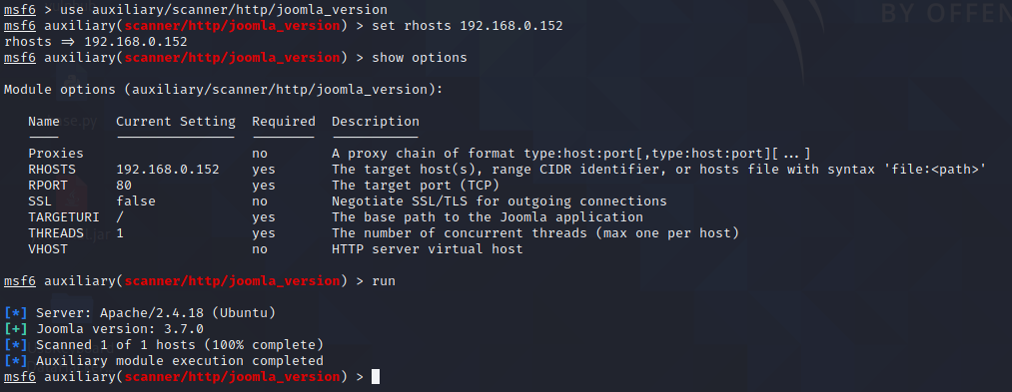Click the 'show options' command text

pos(420,58)
